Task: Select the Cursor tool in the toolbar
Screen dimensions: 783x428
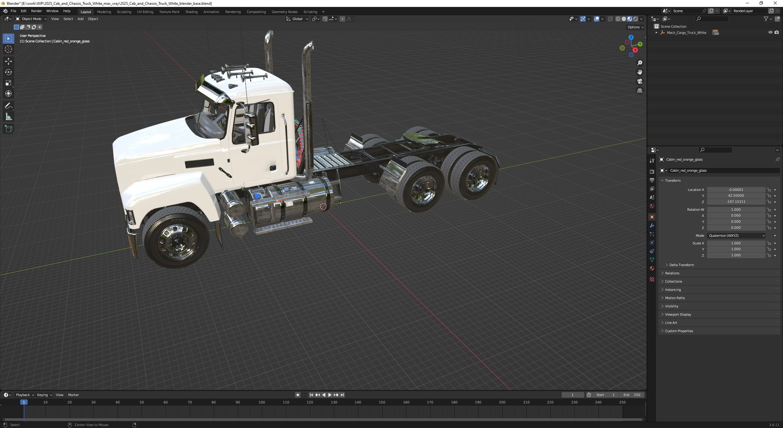Action: [x=8, y=49]
